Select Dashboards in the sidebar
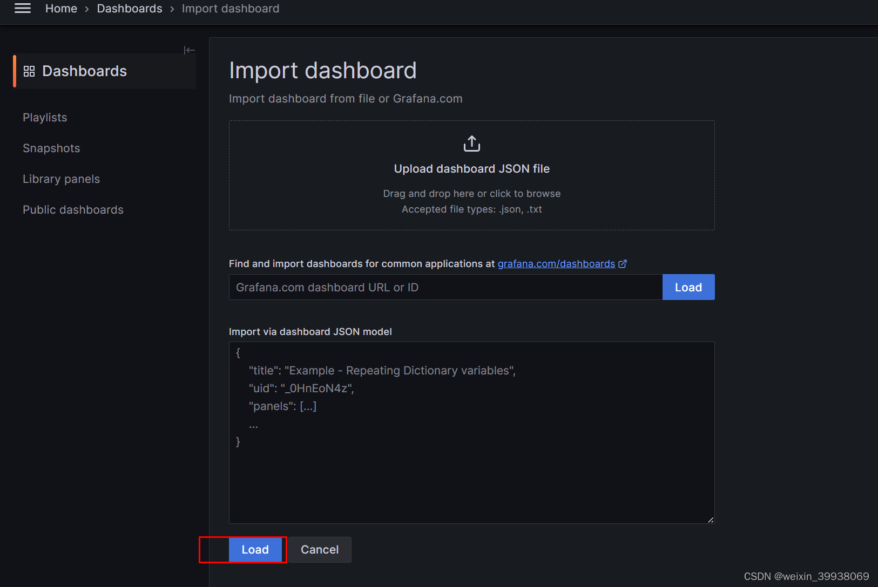 105,71
